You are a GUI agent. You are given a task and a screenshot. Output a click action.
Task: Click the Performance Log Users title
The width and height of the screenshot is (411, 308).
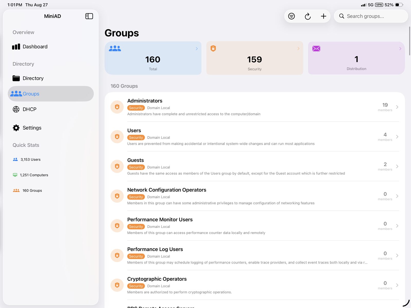pos(155,249)
